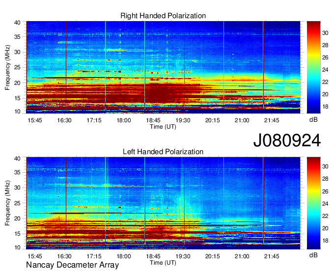The image size is (334, 271).
Task: Click the Right Handed Polarization spectrogram
Action: coord(163,67)
